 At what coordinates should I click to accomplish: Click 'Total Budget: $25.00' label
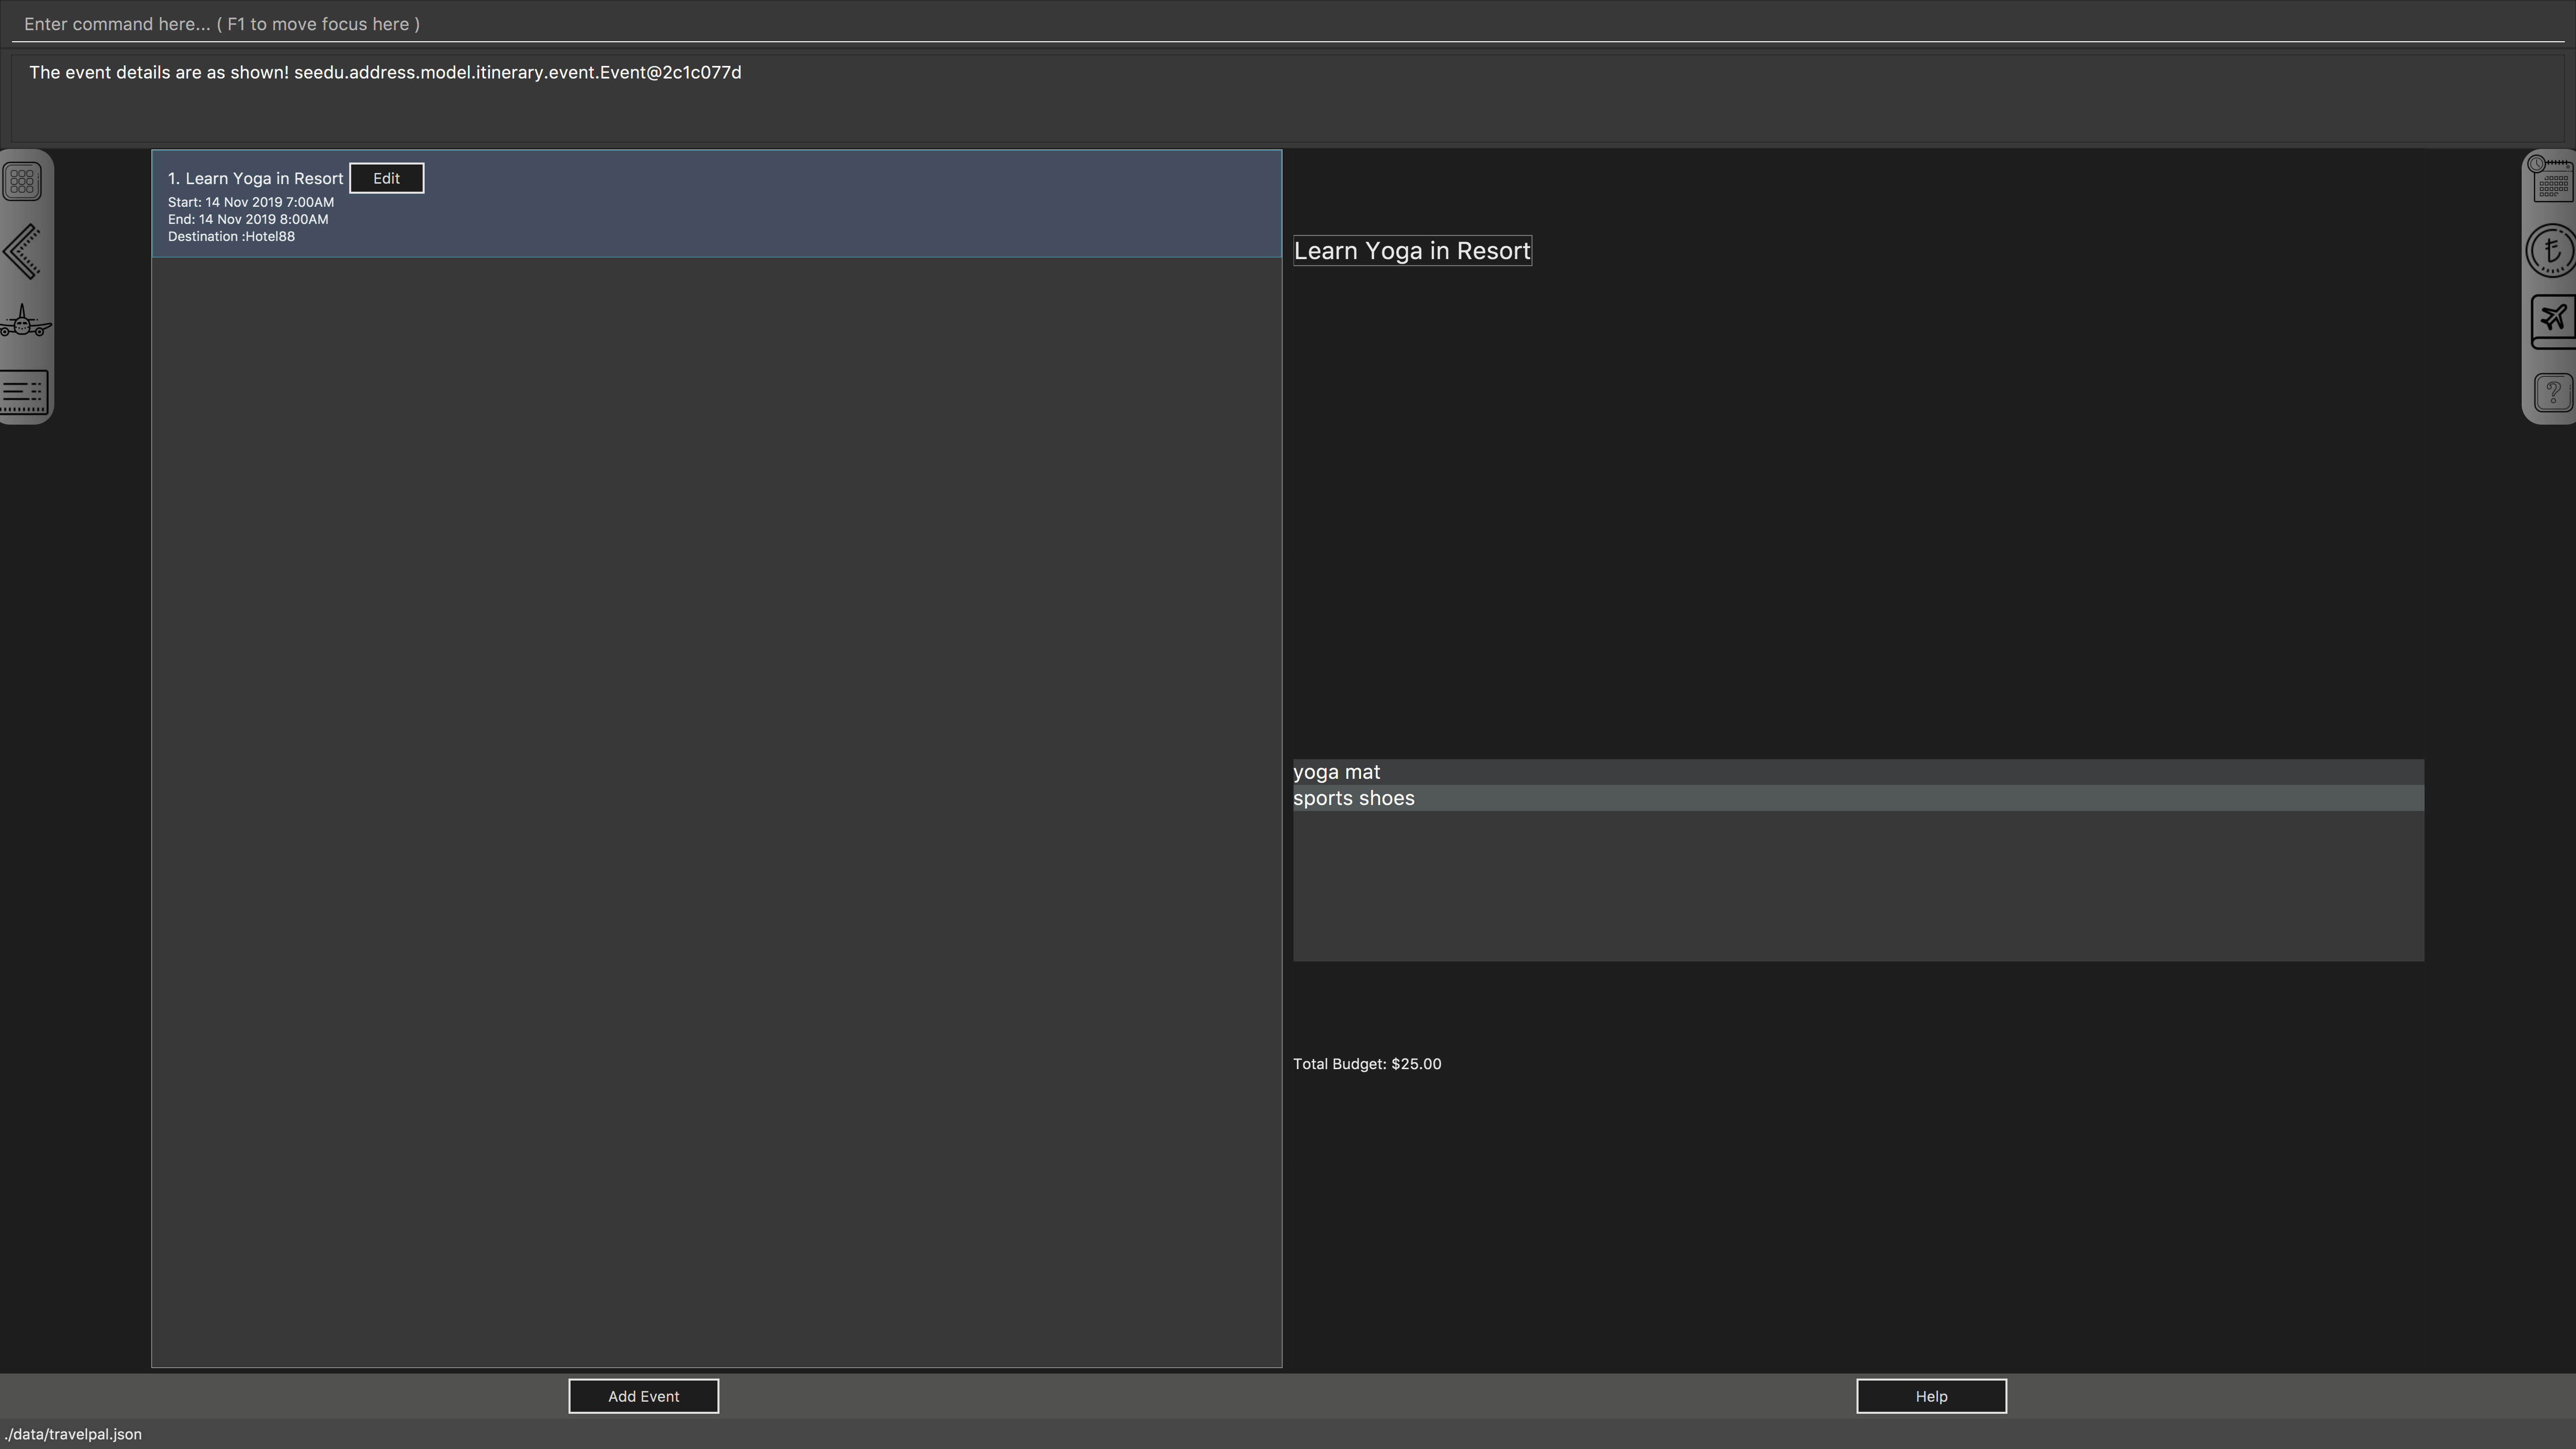[x=1367, y=1064]
